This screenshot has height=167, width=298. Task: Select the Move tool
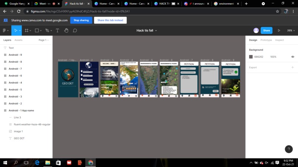(16, 30)
